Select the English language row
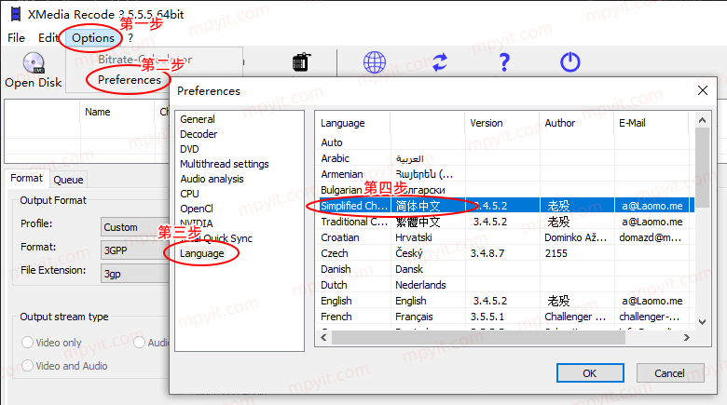The height and width of the screenshot is (405, 727). click(x=505, y=301)
